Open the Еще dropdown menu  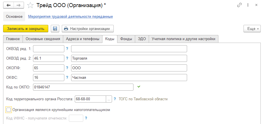click(x=251, y=29)
